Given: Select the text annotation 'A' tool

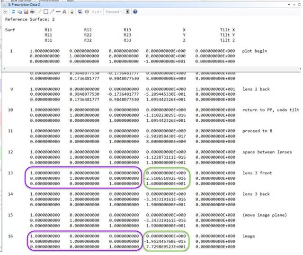Looking at the screenshot, I should point(64,11).
